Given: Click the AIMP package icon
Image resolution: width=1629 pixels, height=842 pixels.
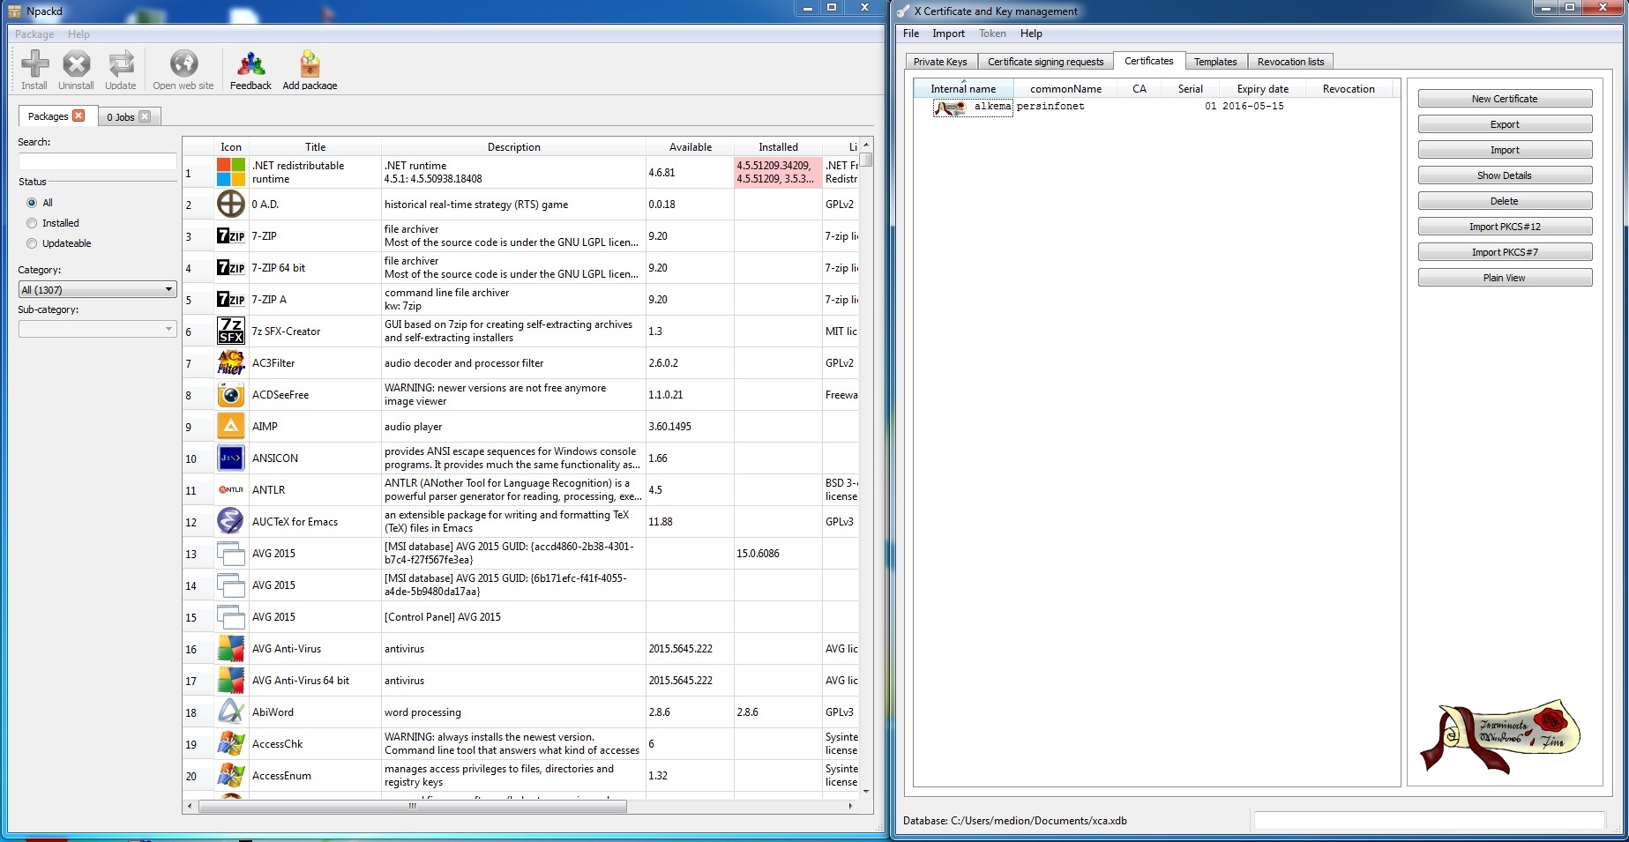Looking at the screenshot, I should pos(231,426).
